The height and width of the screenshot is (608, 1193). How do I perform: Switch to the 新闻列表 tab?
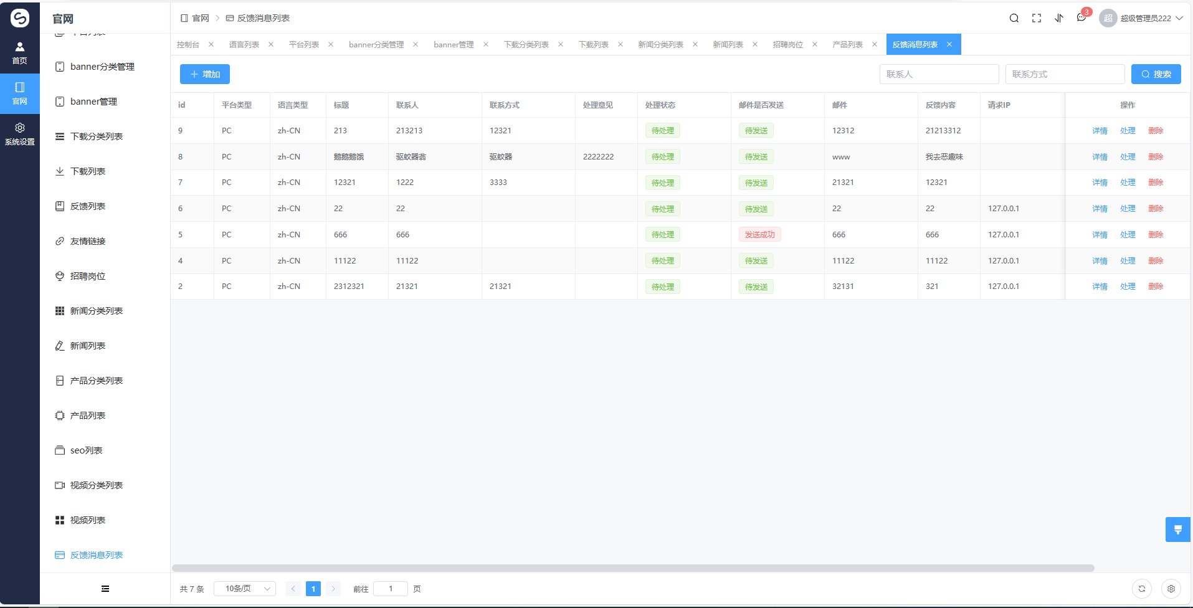(728, 44)
